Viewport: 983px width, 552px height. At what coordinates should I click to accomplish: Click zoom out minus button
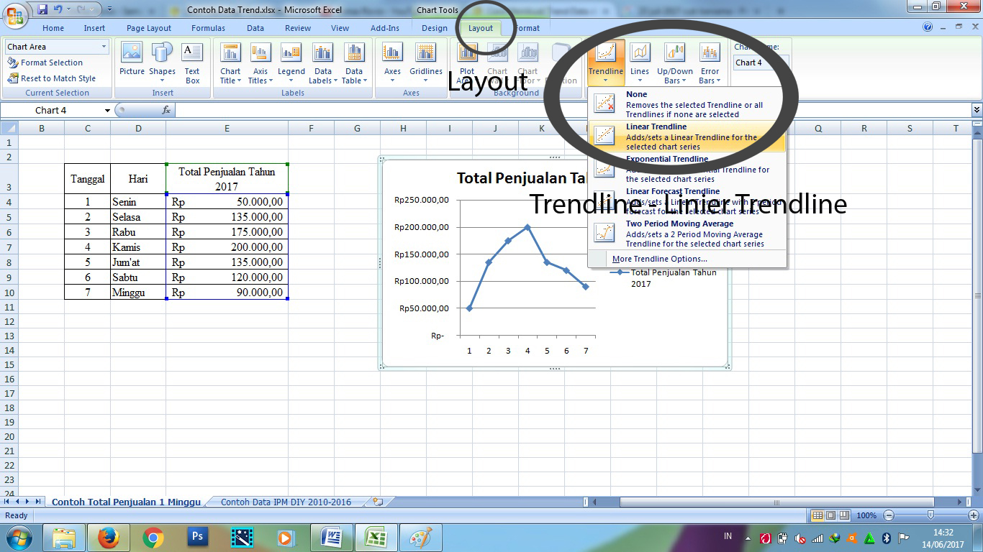889,515
